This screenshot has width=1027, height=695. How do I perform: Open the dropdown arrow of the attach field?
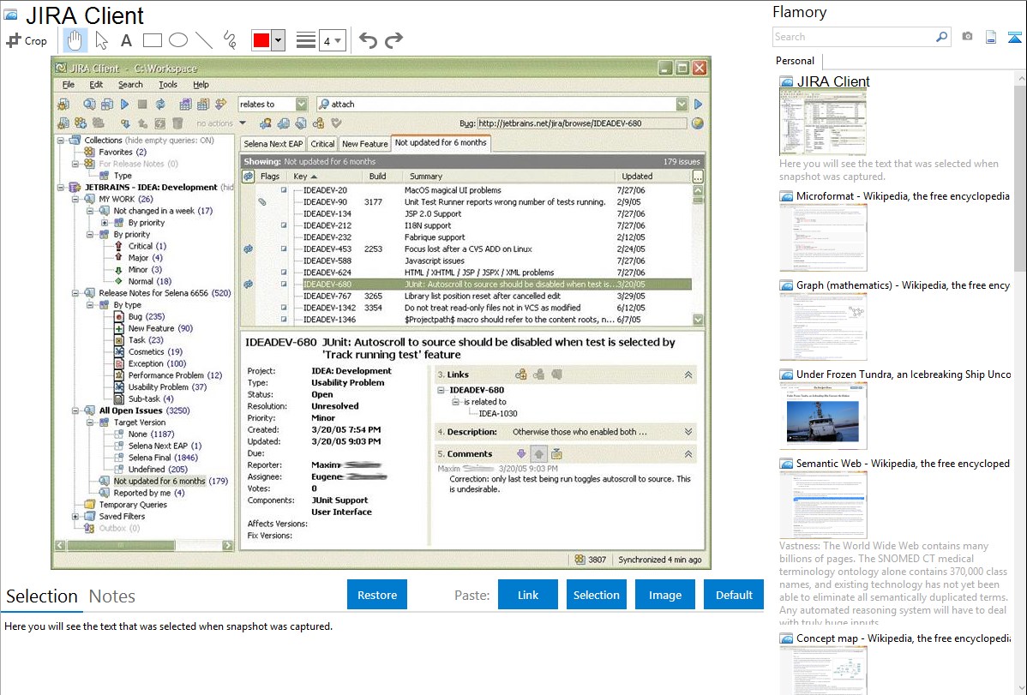682,105
